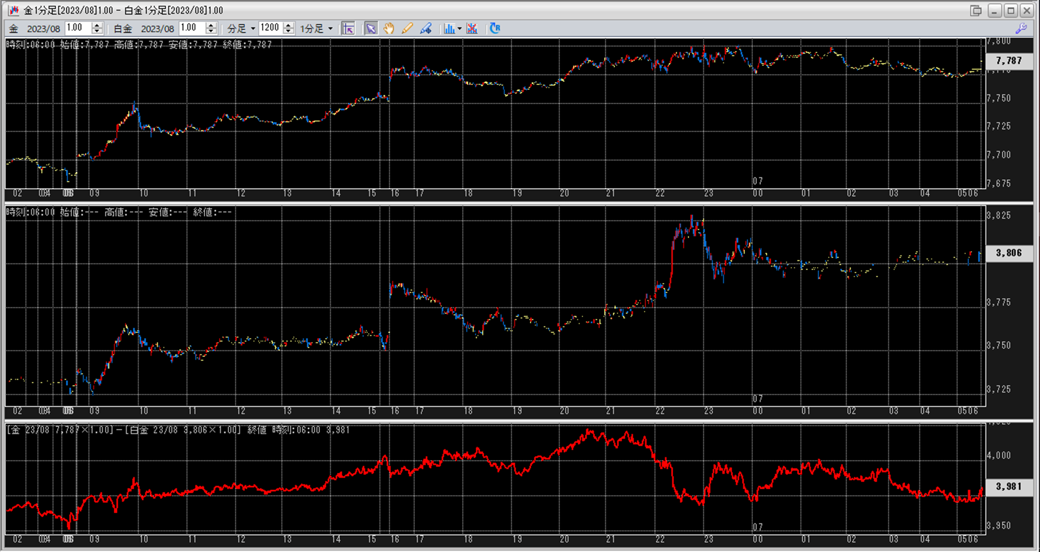Screen dimensions: 1040x552
Task: Click the 金 symbol label in toolbar
Action: [x=14, y=29]
